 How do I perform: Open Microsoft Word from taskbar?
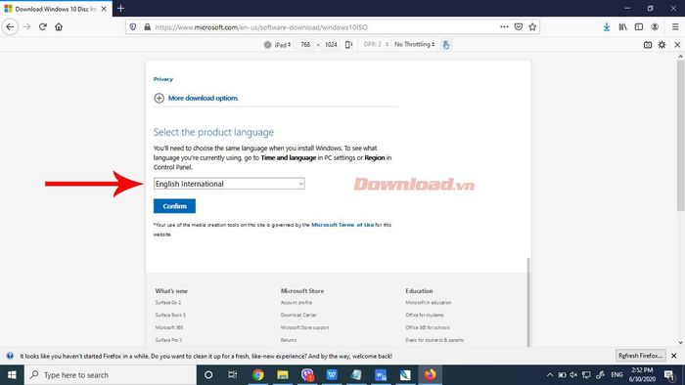click(381, 375)
